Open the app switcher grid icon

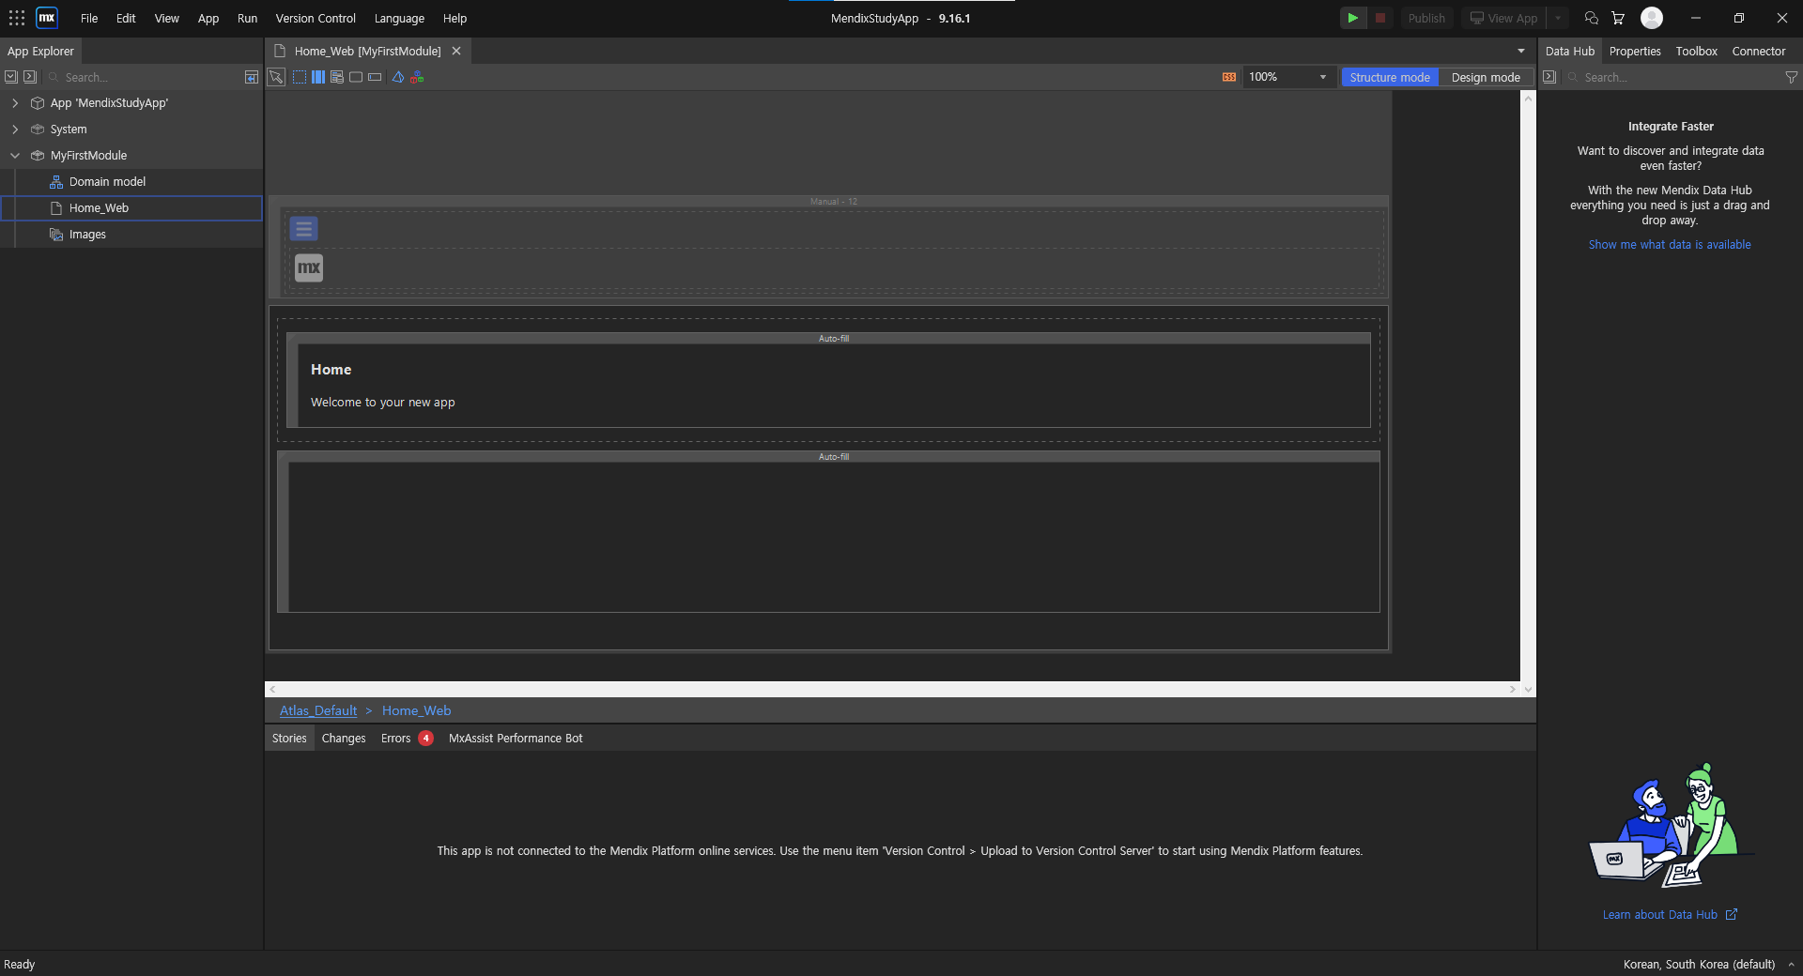pos(17,18)
